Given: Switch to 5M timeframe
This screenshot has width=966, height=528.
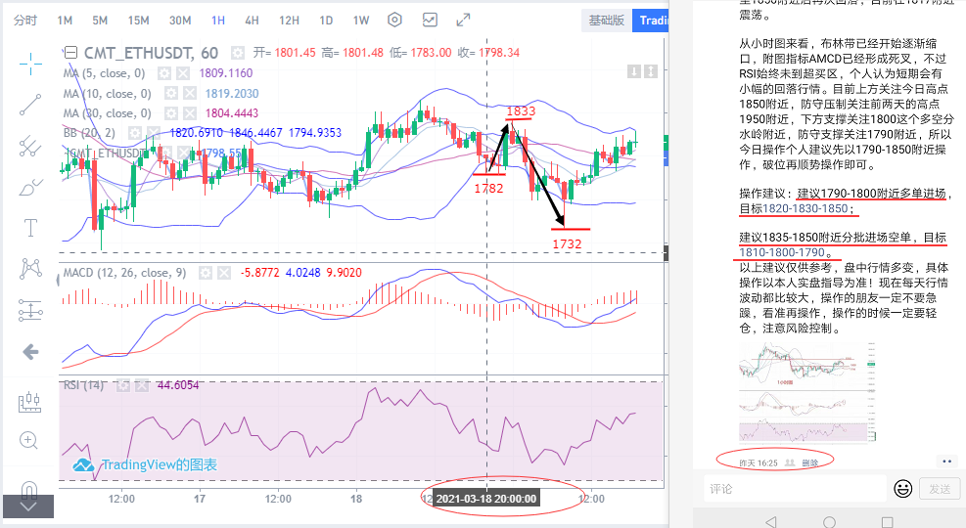Looking at the screenshot, I should tap(100, 21).
